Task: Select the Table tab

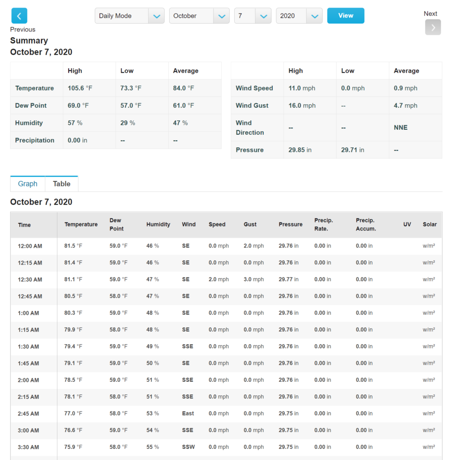Action: pos(61,184)
